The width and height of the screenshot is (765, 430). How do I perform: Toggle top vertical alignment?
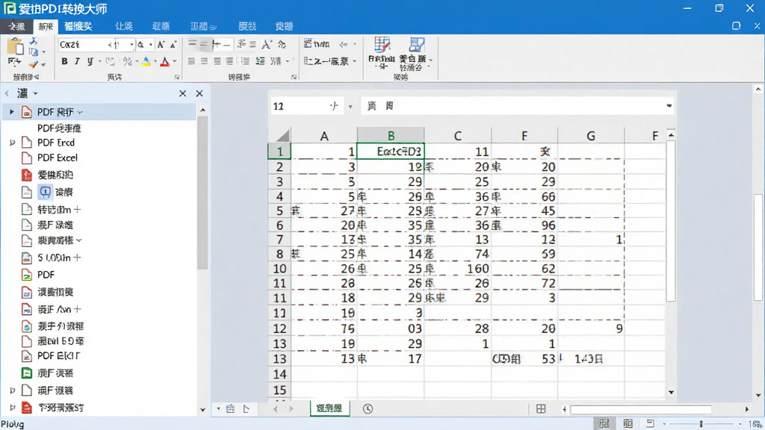(x=192, y=44)
